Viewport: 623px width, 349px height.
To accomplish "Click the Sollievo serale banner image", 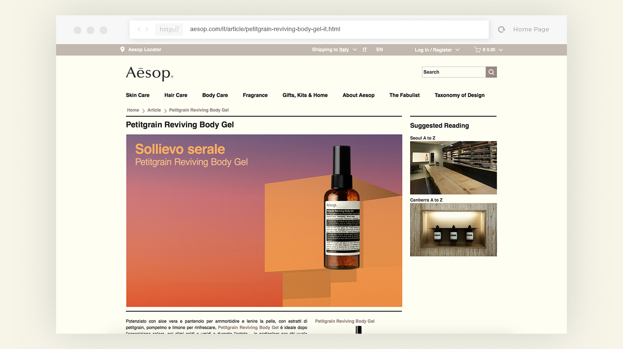I will pyautogui.click(x=264, y=221).
